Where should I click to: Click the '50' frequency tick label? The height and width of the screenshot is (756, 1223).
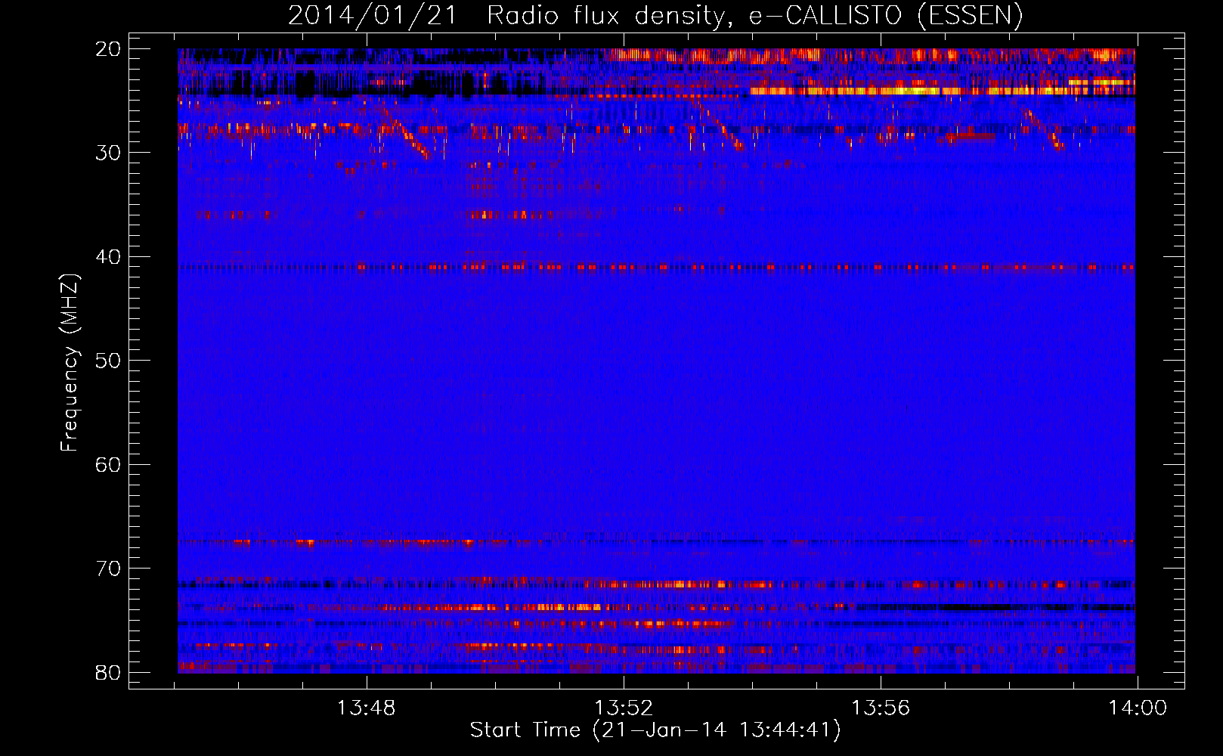pyautogui.click(x=108, y=361)
